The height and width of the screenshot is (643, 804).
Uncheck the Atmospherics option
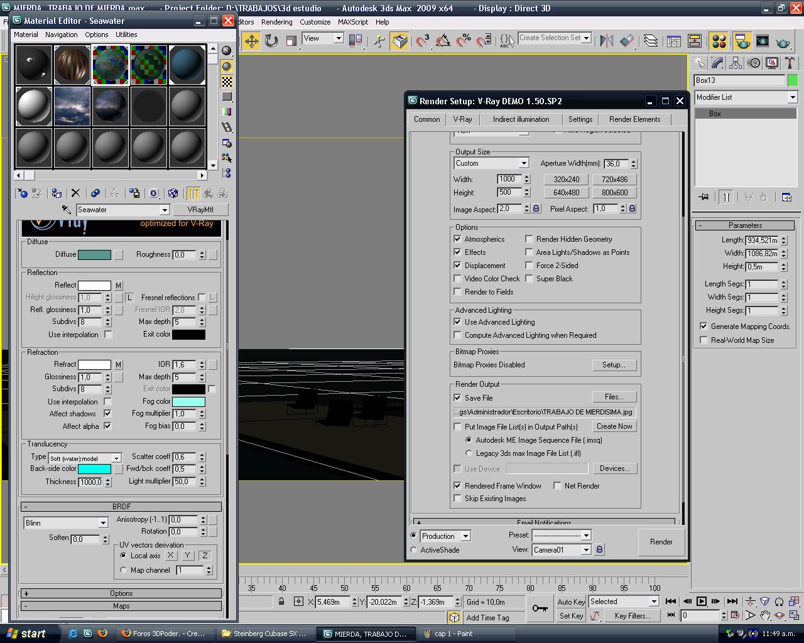click(x=457, y=239)
